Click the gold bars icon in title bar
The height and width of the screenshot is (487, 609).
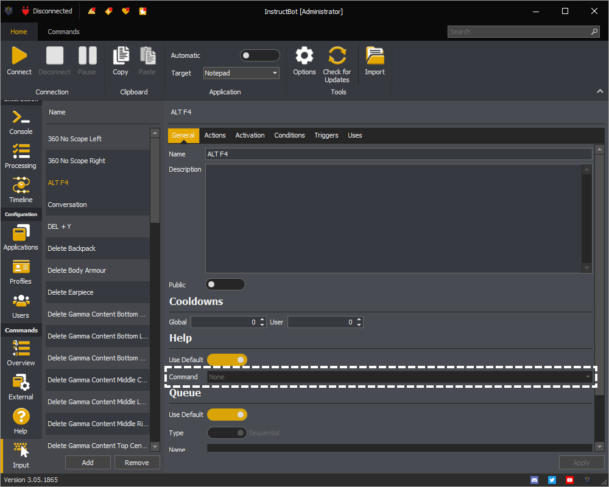click(92, 12)
